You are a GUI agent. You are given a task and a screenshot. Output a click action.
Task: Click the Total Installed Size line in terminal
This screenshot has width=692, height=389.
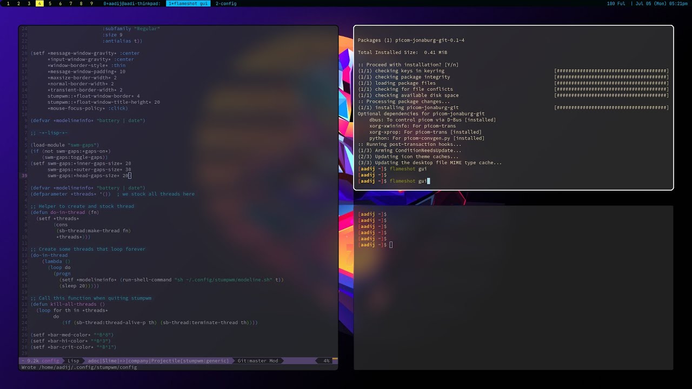pyautogui.click(x=403, y=52)
